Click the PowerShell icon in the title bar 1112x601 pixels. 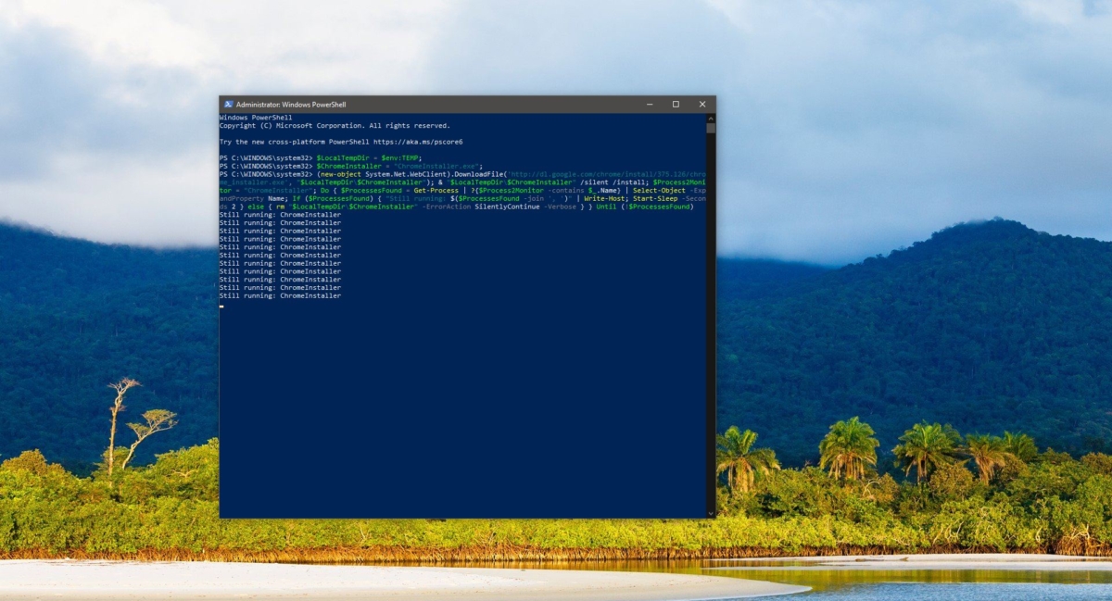[227, 104]
